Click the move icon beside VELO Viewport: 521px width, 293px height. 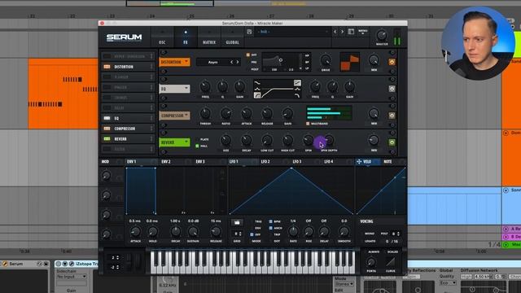pyautogui.click(x=359, y=161)
